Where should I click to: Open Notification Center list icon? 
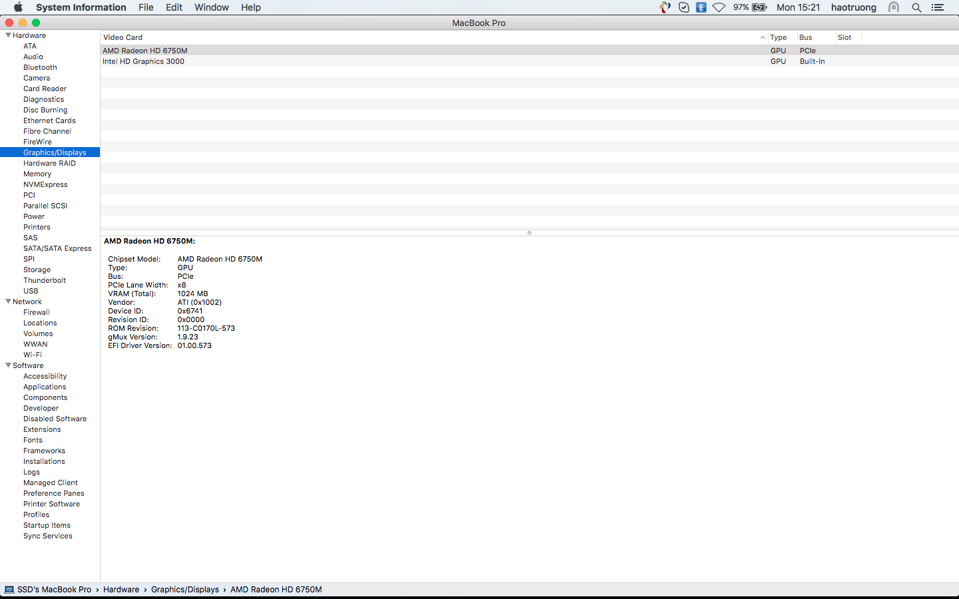coord(938,7)
